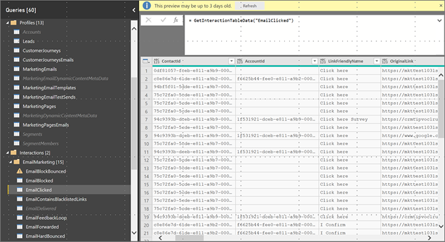Cancel the formula edit with X
Screen dimensions: 445x242
[148, 20]
